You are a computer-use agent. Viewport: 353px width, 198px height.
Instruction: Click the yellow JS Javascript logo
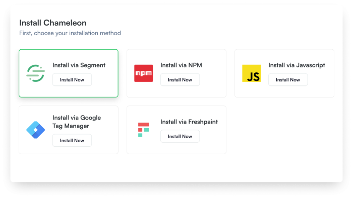pyautogui.click(x=252, y=73)
